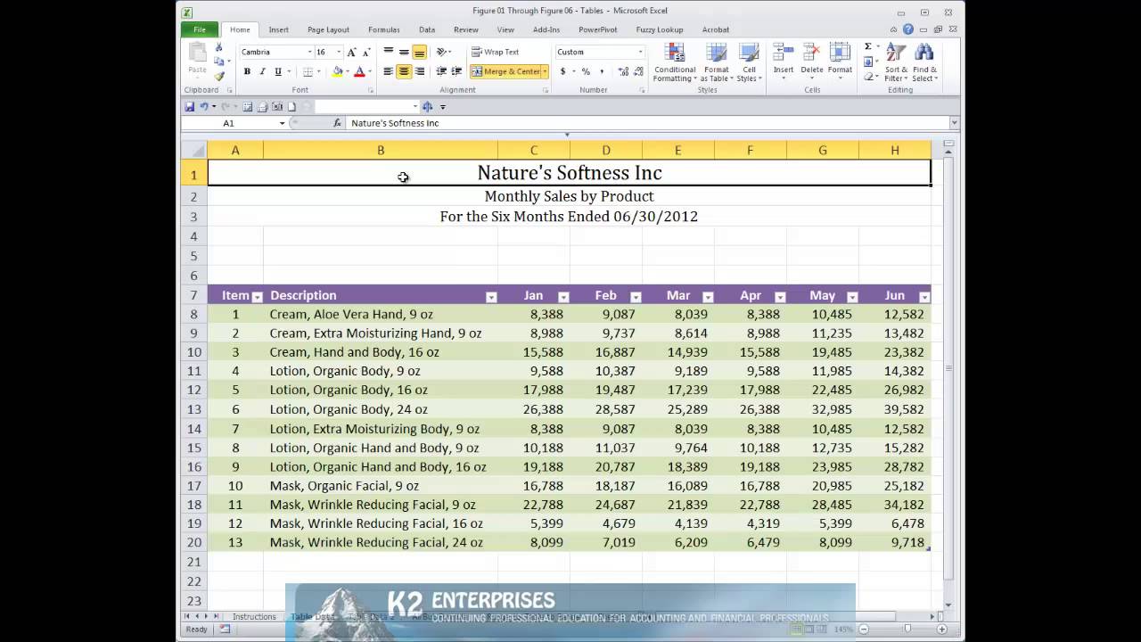Toggle Align Text Right
The height and width of the screenshot is (642, 1141).
(420, 71)
